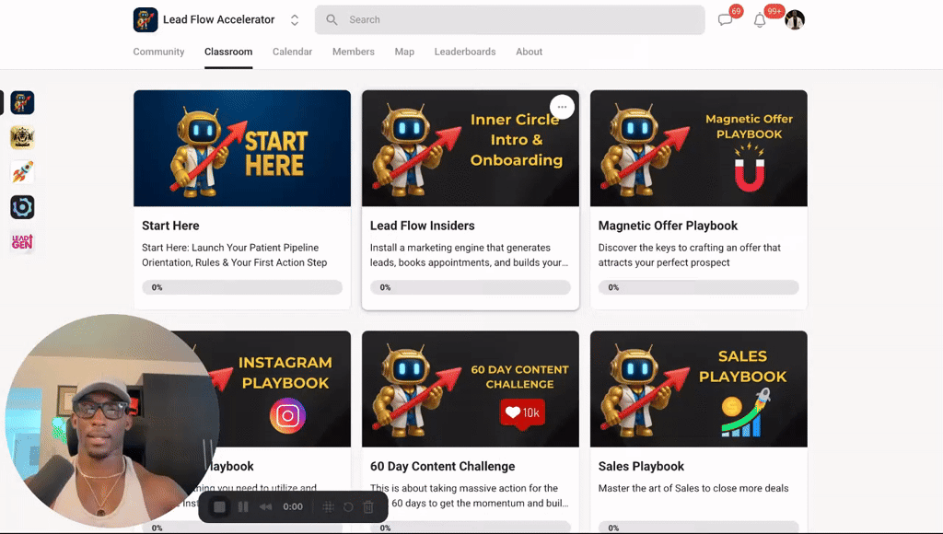Delete the recording via the trash icon
943x534 pixels.
[x=369, y=506]
